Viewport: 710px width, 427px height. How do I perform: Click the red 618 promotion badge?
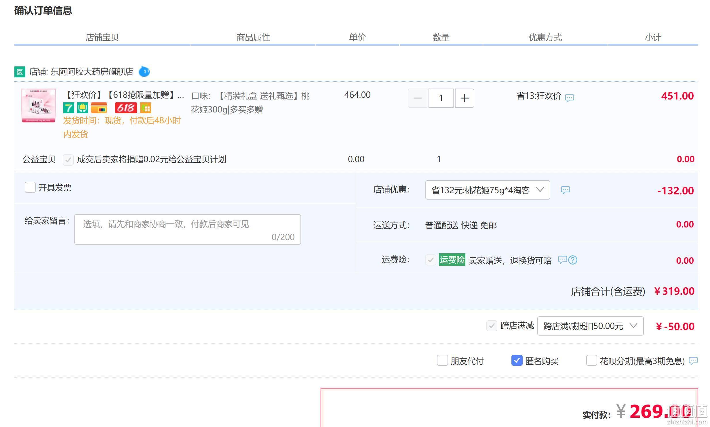(126, 108)
